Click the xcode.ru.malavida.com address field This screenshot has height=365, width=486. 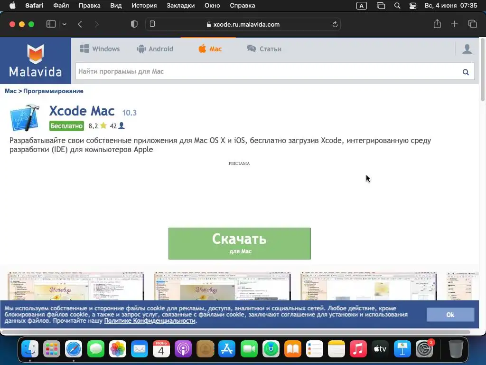pos(243,24)
